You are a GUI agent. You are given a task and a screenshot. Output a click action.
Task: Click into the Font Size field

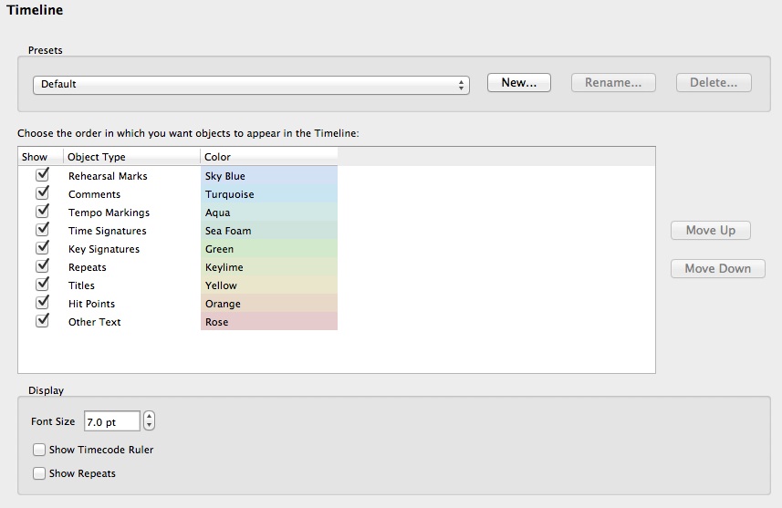pyautogui.click(x=111, y=421)
